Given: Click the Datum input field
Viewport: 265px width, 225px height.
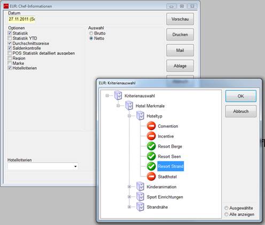Looking at the screenshot, I should [21, 19].
